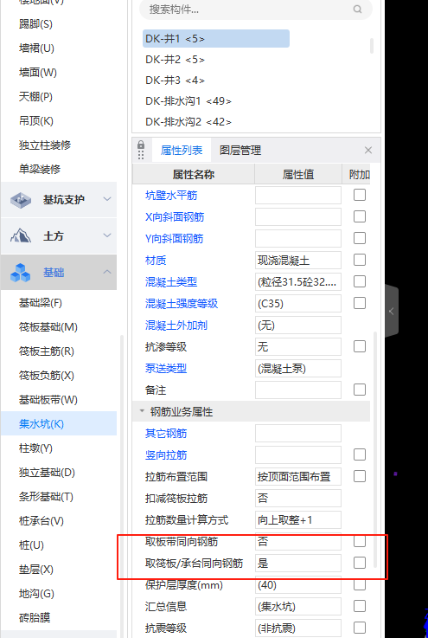Tick the 材质 checkbox
This screenshot has height=638, width=428.
pos(360,260)
